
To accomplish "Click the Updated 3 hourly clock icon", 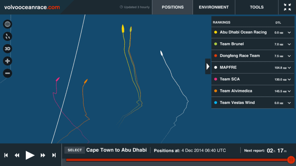I will [x=121, y=7].
